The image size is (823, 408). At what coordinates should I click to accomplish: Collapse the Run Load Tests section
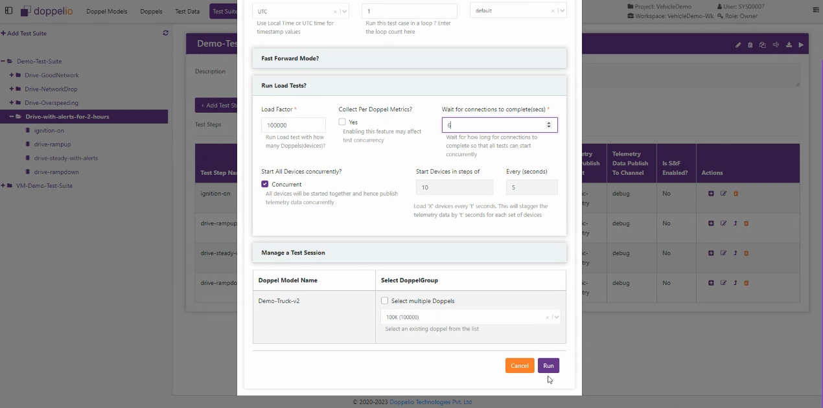coord(410,85)
